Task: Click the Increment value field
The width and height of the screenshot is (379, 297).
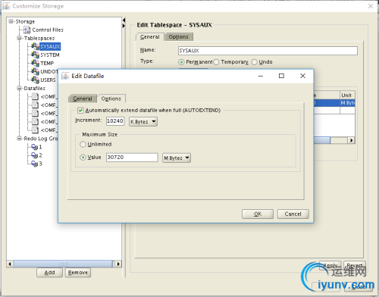Action: (x=115, y=121)
